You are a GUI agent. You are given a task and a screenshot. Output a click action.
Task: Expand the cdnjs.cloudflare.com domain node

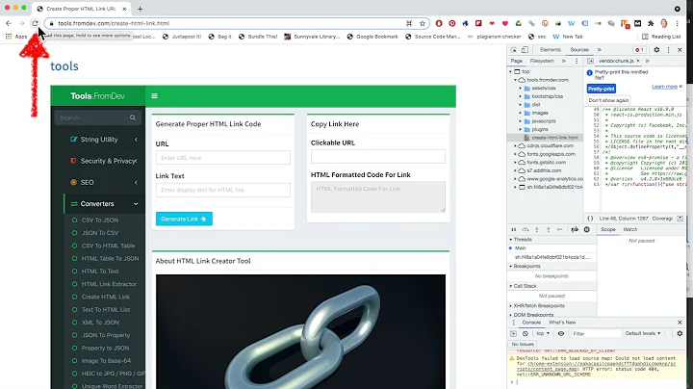click(x=515, y=146)
